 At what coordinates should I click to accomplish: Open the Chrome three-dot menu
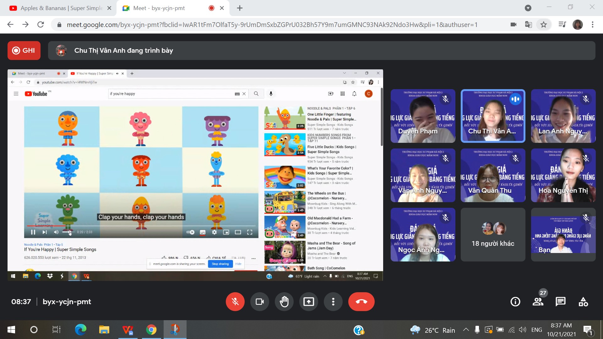coord(593,24)
